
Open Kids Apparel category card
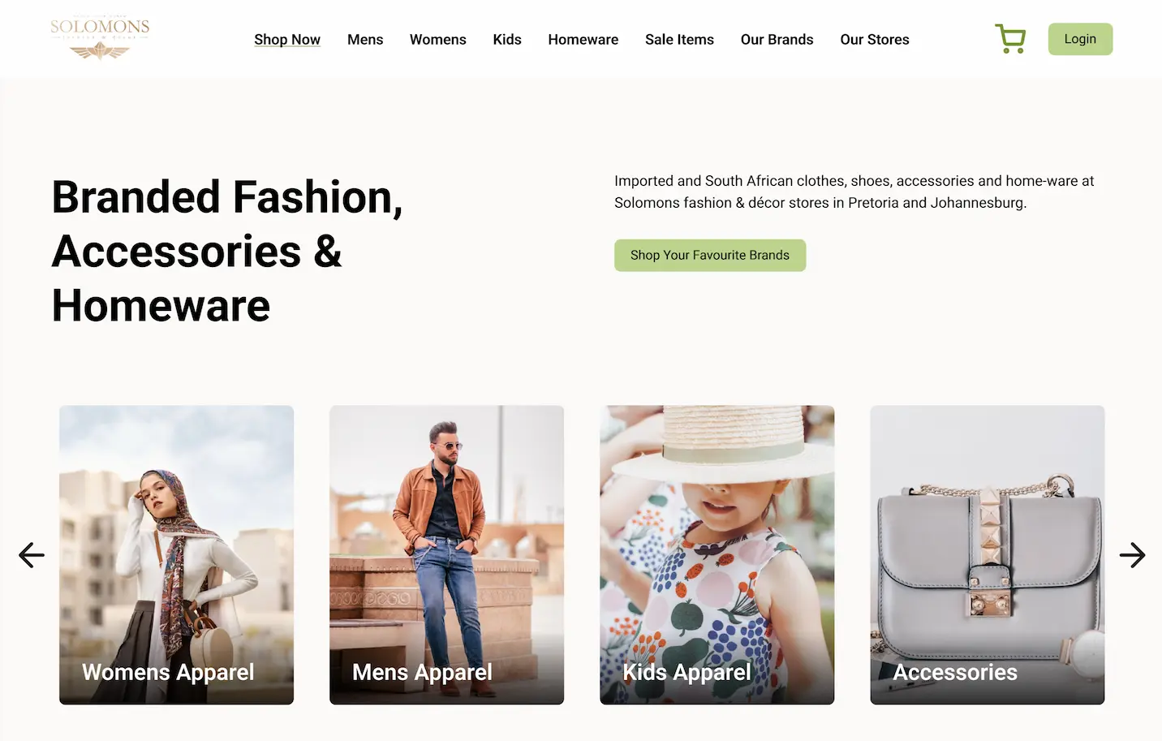pyautogui.click(x=717, y=555)
